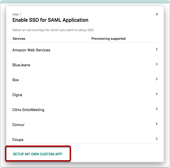The height and width of the screenshot is (168, 170).
Task: Select the Box service
Action: pos(16,80)
